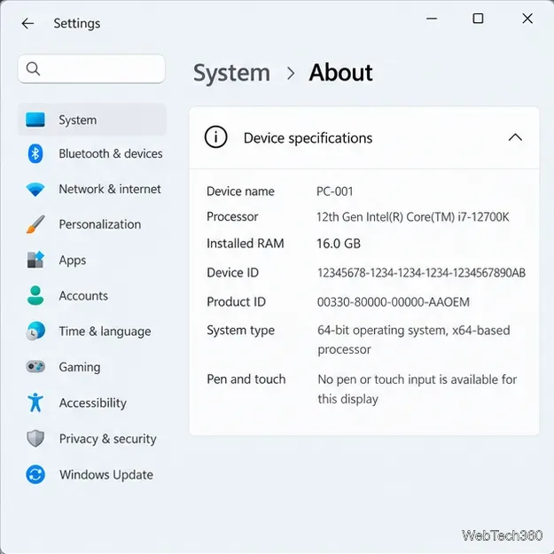Click the Product ID label
The image size is (554, 554).
point(236,302)
